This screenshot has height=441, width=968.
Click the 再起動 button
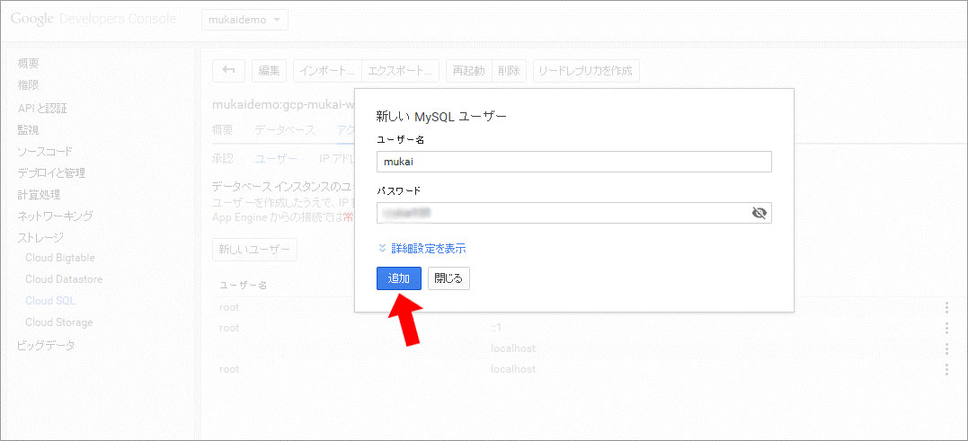click(x=468, y=71)
